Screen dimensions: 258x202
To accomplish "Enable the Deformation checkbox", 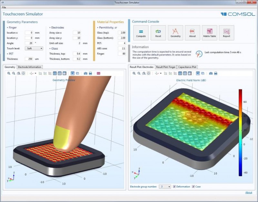I will tap(174, 187).
